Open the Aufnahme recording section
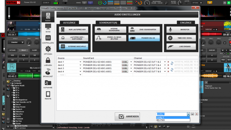This screenshot has height=130, width=231. 48,84
